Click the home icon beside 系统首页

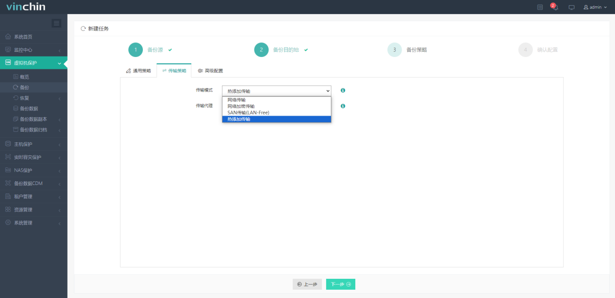click(x=8, y=36)
